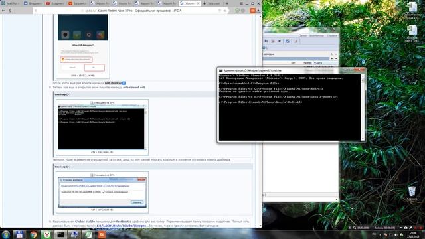Screen dimensions: 425x239
Task: Close the active Xiaomi browser tab
Action: point(198,3)
